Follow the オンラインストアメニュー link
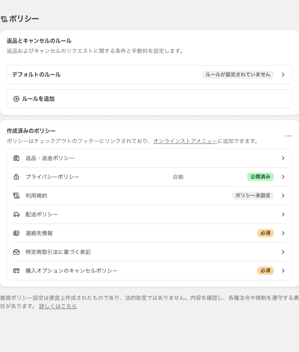Screen dimensions: 299x352 (185, 141)
